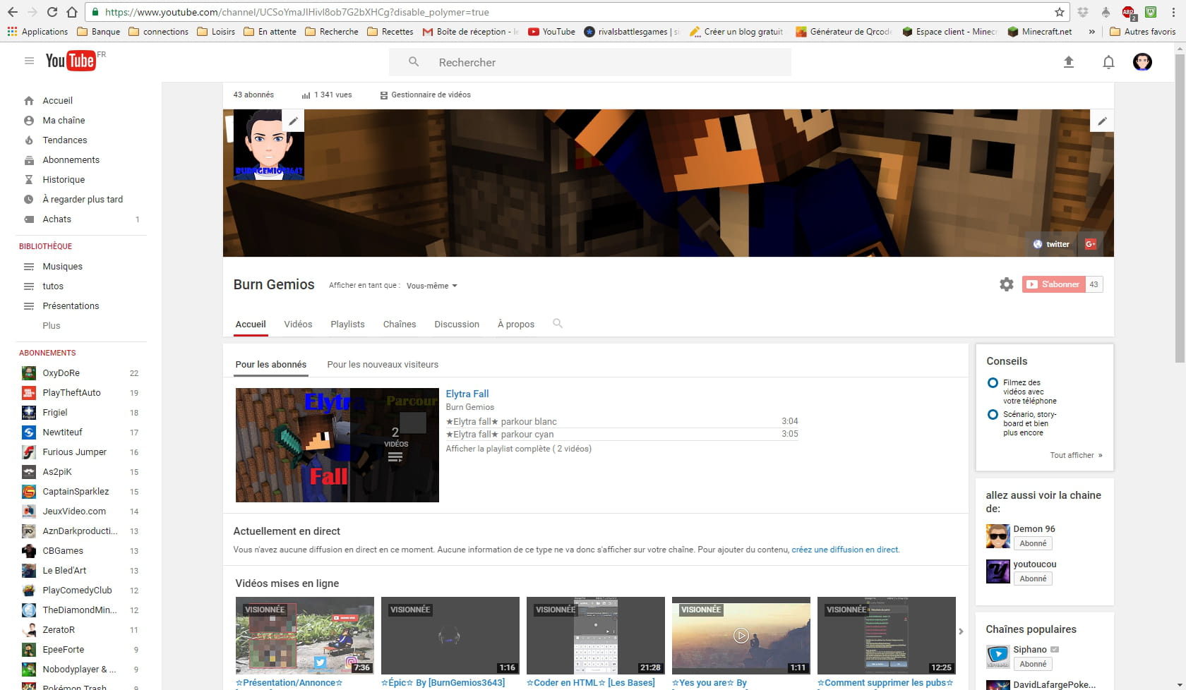Expand 'Plus' in Bibliothèque
1186x690 pixels.
(52, 325)
